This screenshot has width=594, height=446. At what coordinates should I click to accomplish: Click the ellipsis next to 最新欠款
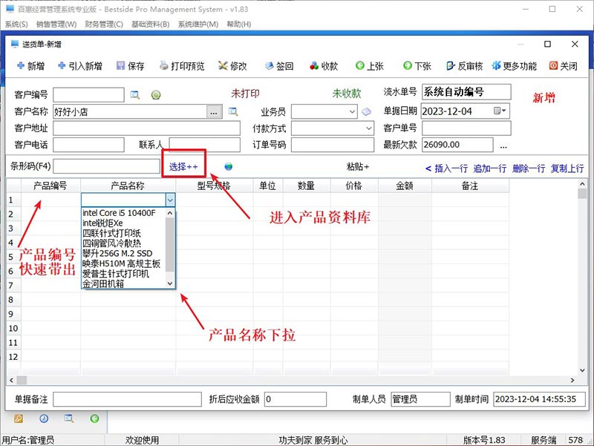pos(503,146)
